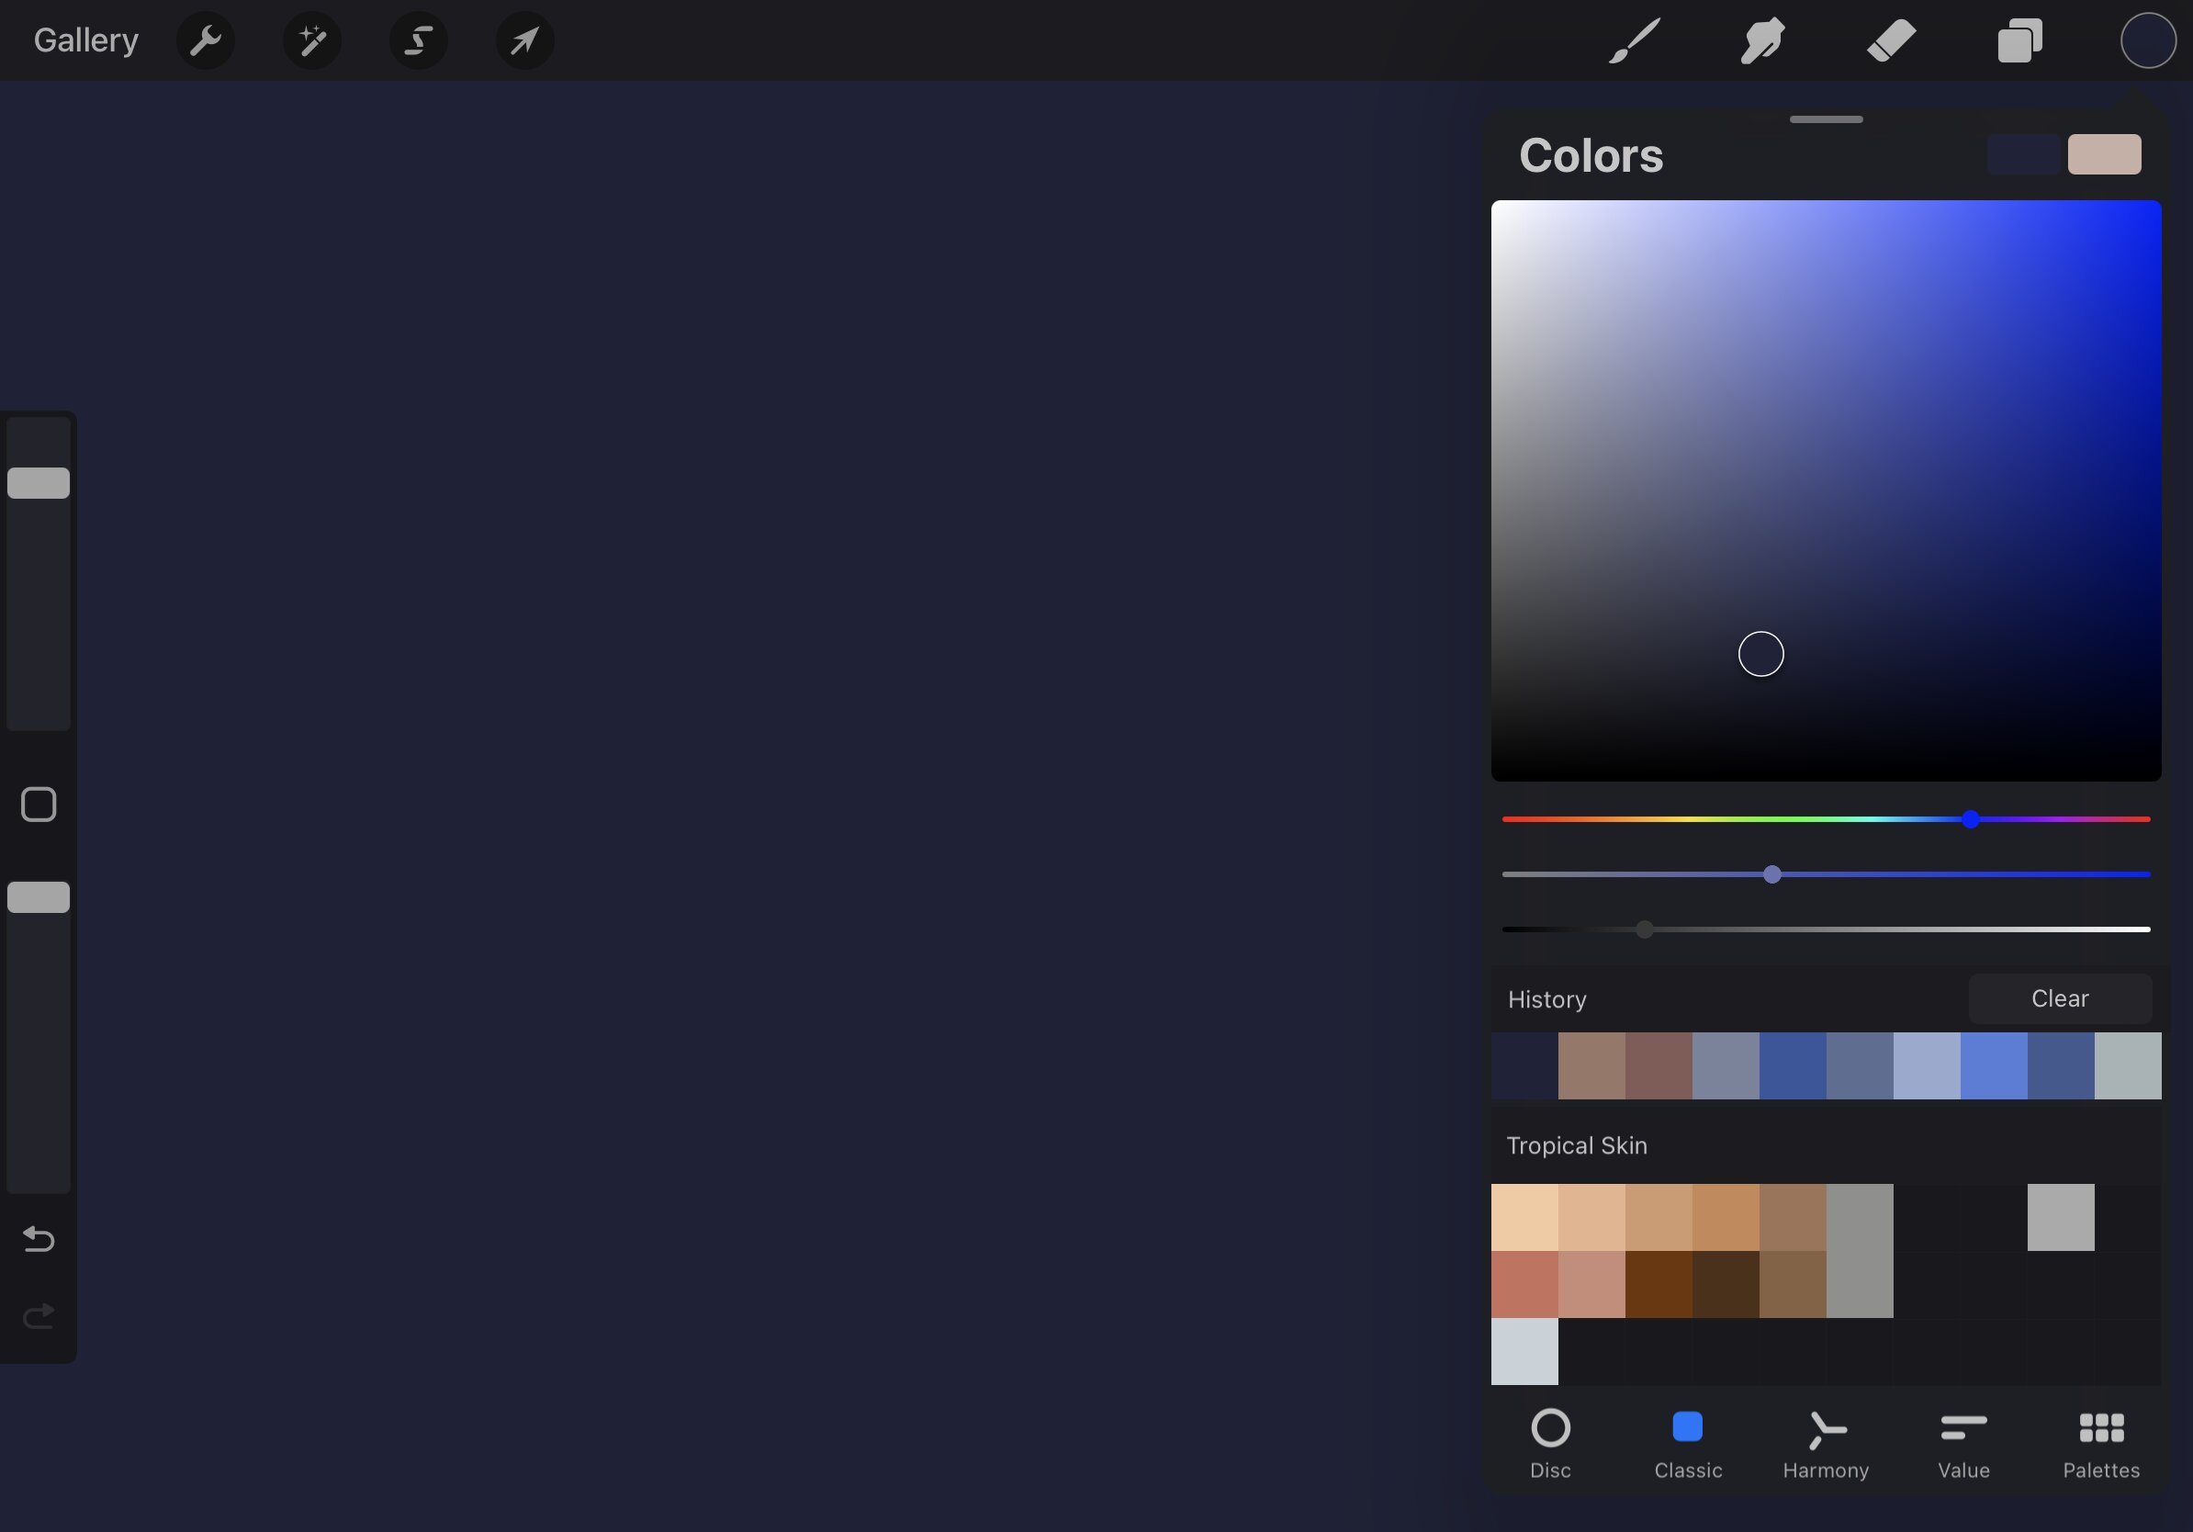Image resolution: width=2193 pixels, height=1532 pixels.
Task: Open the Adjustments magic wand menu
Action: (x=311, y=40)
